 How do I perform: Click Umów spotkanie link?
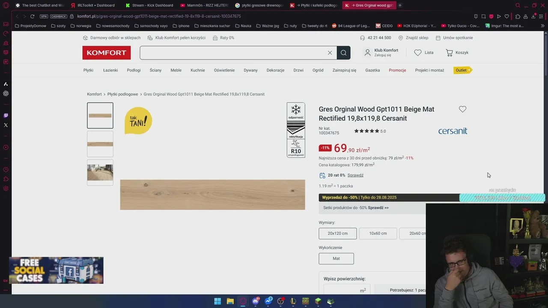click(454, 38)
